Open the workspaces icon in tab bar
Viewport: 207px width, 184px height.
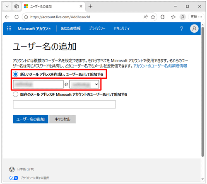pos(17,6)
